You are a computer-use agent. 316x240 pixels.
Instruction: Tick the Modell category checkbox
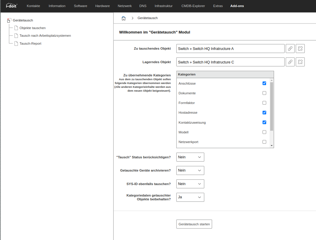pos(264,132)
